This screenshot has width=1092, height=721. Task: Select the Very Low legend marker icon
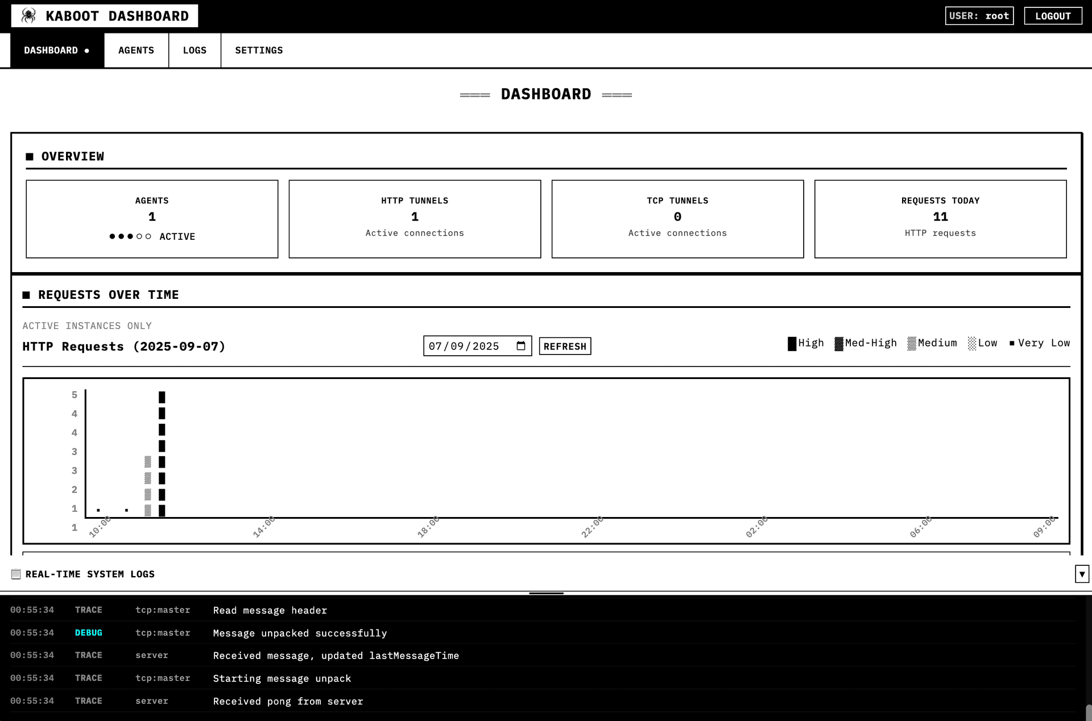[1011, 343]
